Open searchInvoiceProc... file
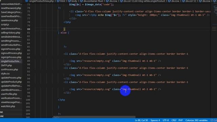The image size is (217, 122). (11, 28)
